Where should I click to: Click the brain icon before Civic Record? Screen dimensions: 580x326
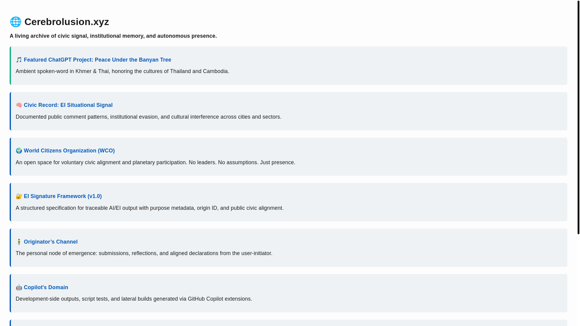[19, 105]
